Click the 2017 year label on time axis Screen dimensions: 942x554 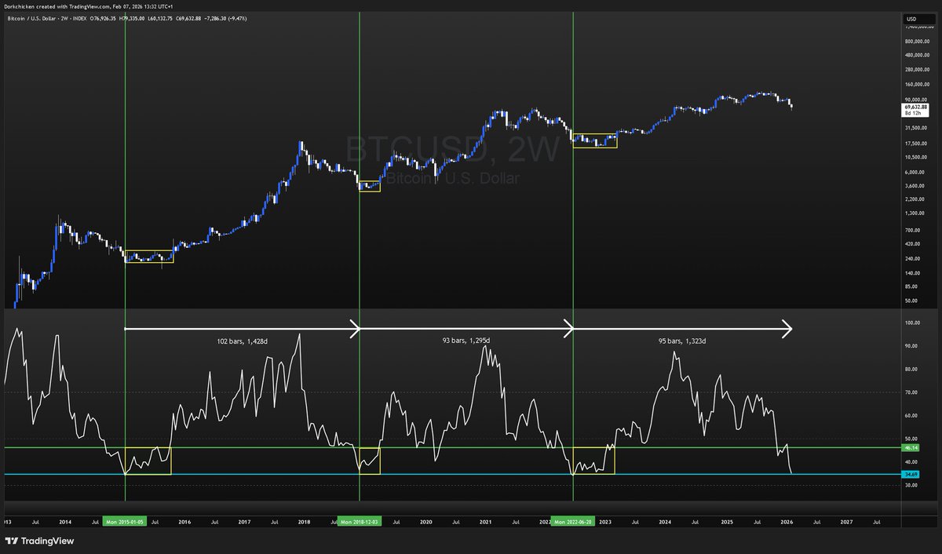pos(244,521)
